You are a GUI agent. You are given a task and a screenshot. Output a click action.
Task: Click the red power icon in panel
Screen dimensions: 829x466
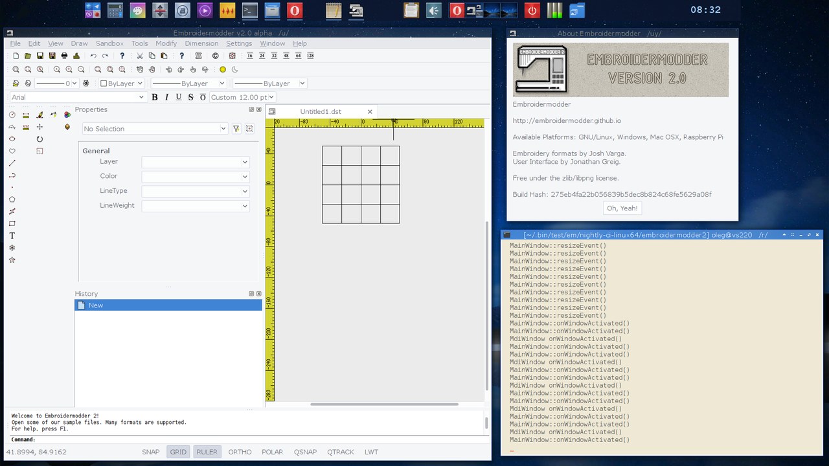[x=532, y=10]
